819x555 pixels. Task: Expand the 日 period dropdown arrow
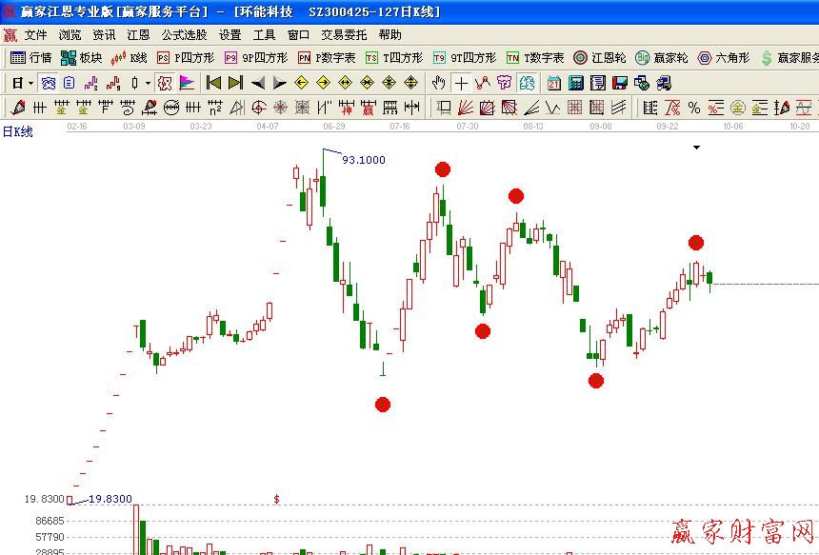pos(31,83)
